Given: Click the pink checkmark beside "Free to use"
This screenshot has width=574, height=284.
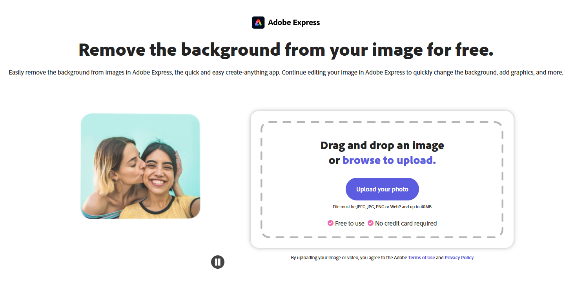Looking at the screenshot, I should click(330, 223).
